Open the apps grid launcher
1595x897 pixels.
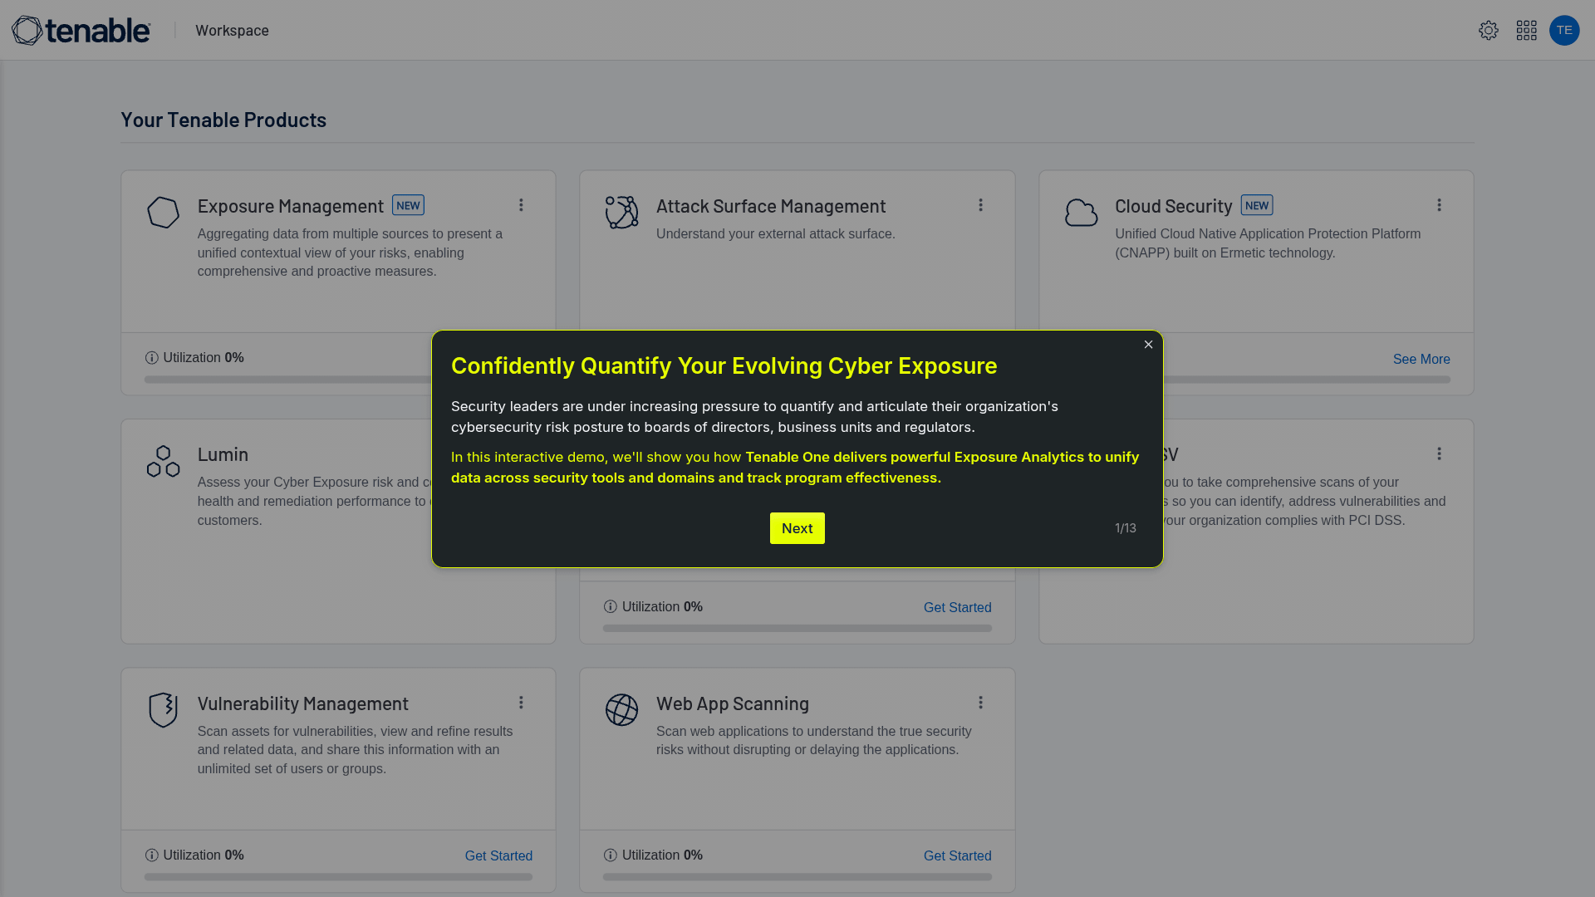(1526, 31)
